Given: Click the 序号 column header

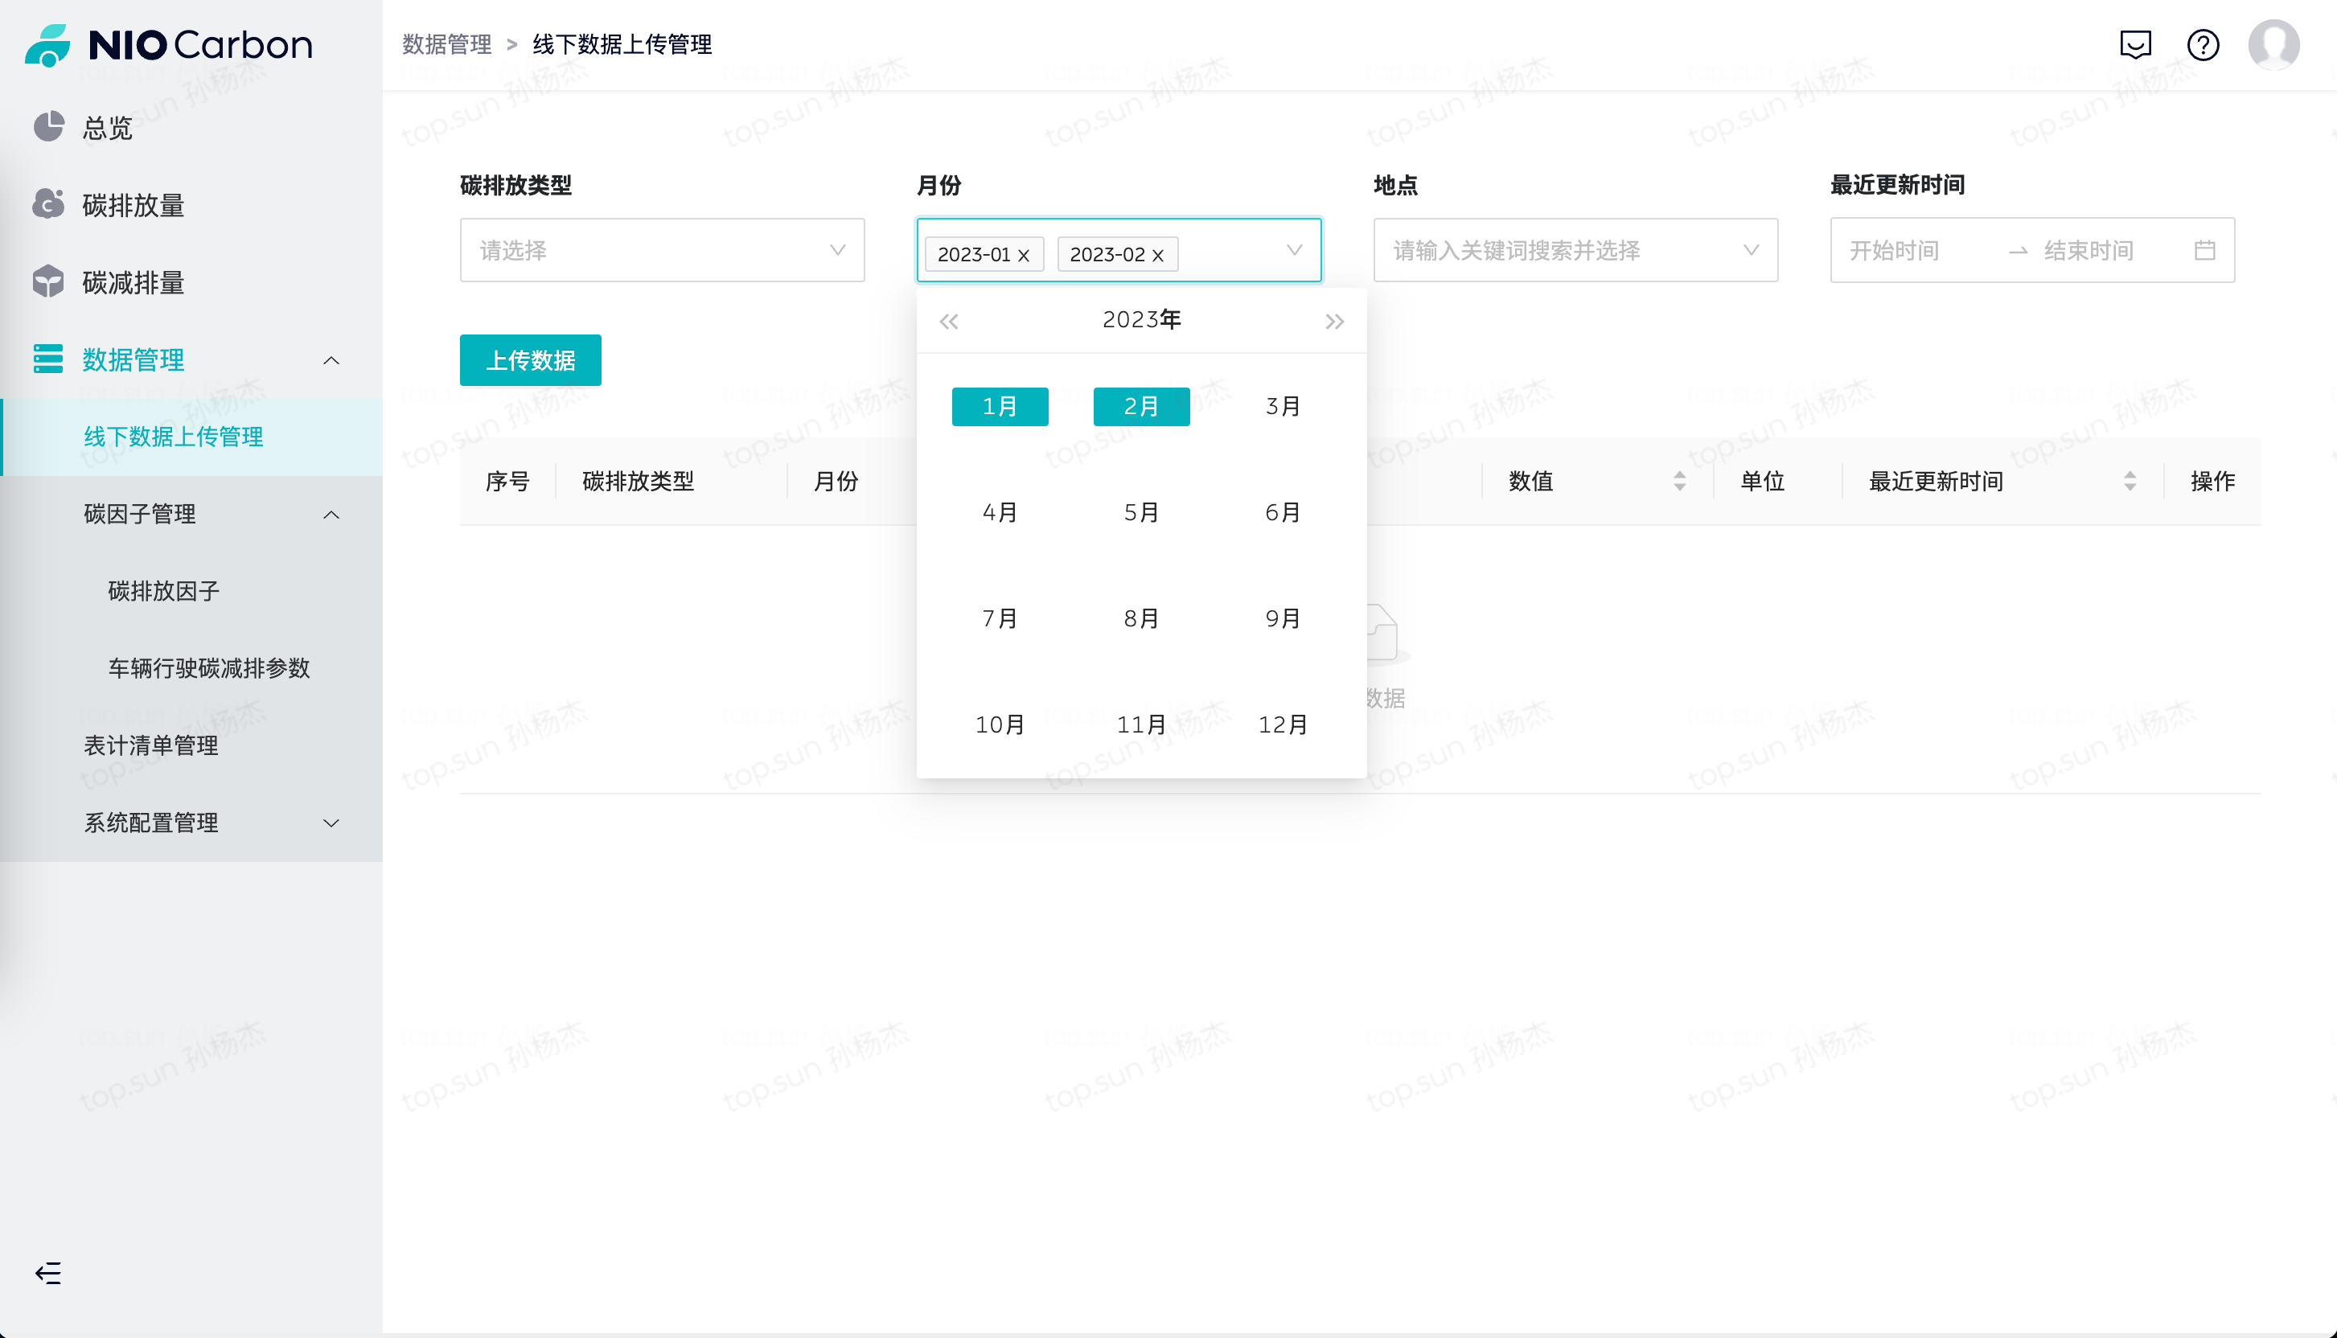Looking at the screenshot, I should pos(507,481).
